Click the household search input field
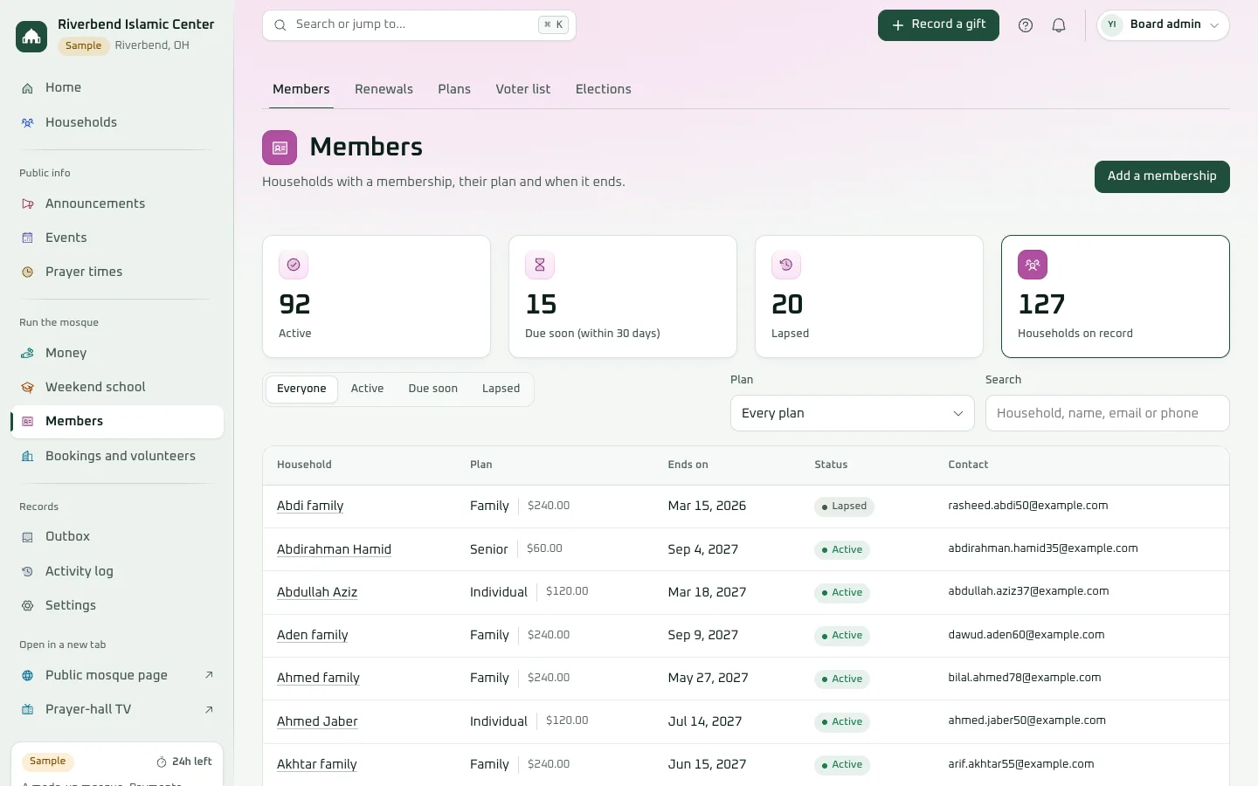 point(1107,413)
